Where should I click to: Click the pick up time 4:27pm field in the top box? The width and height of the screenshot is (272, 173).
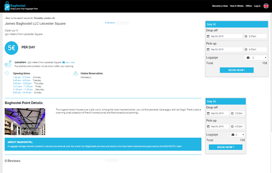click(256, 49)
